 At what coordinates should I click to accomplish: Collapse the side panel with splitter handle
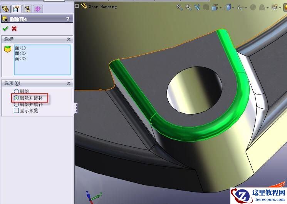(x=76, y=108)
